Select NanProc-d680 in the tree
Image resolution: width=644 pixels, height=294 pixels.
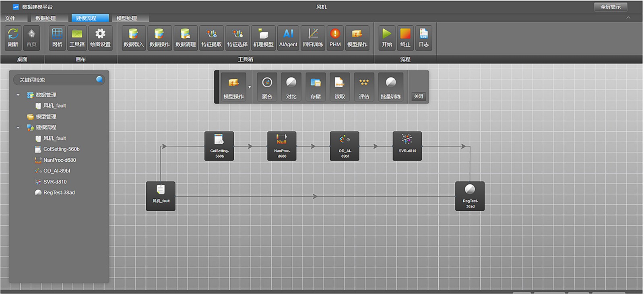[x=56, y=160]
